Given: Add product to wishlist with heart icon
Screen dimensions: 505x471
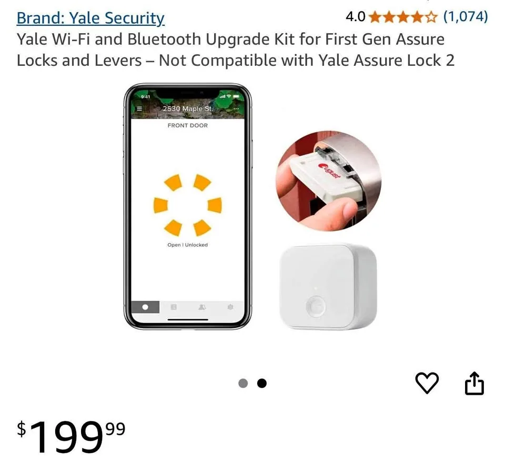Looking at the screenshot, I should (427, 383).
